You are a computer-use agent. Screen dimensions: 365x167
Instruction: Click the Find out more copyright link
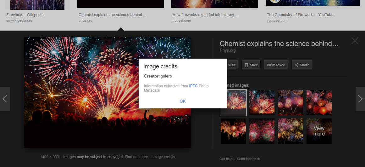pos(136,157)
